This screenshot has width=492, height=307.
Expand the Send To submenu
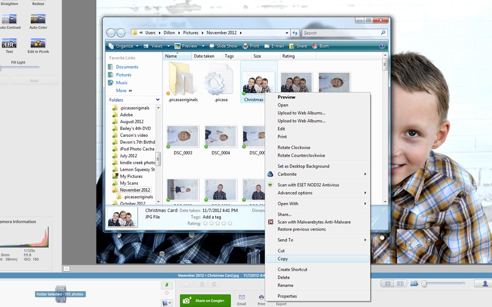pyautogui.click(x=318, y=240)
